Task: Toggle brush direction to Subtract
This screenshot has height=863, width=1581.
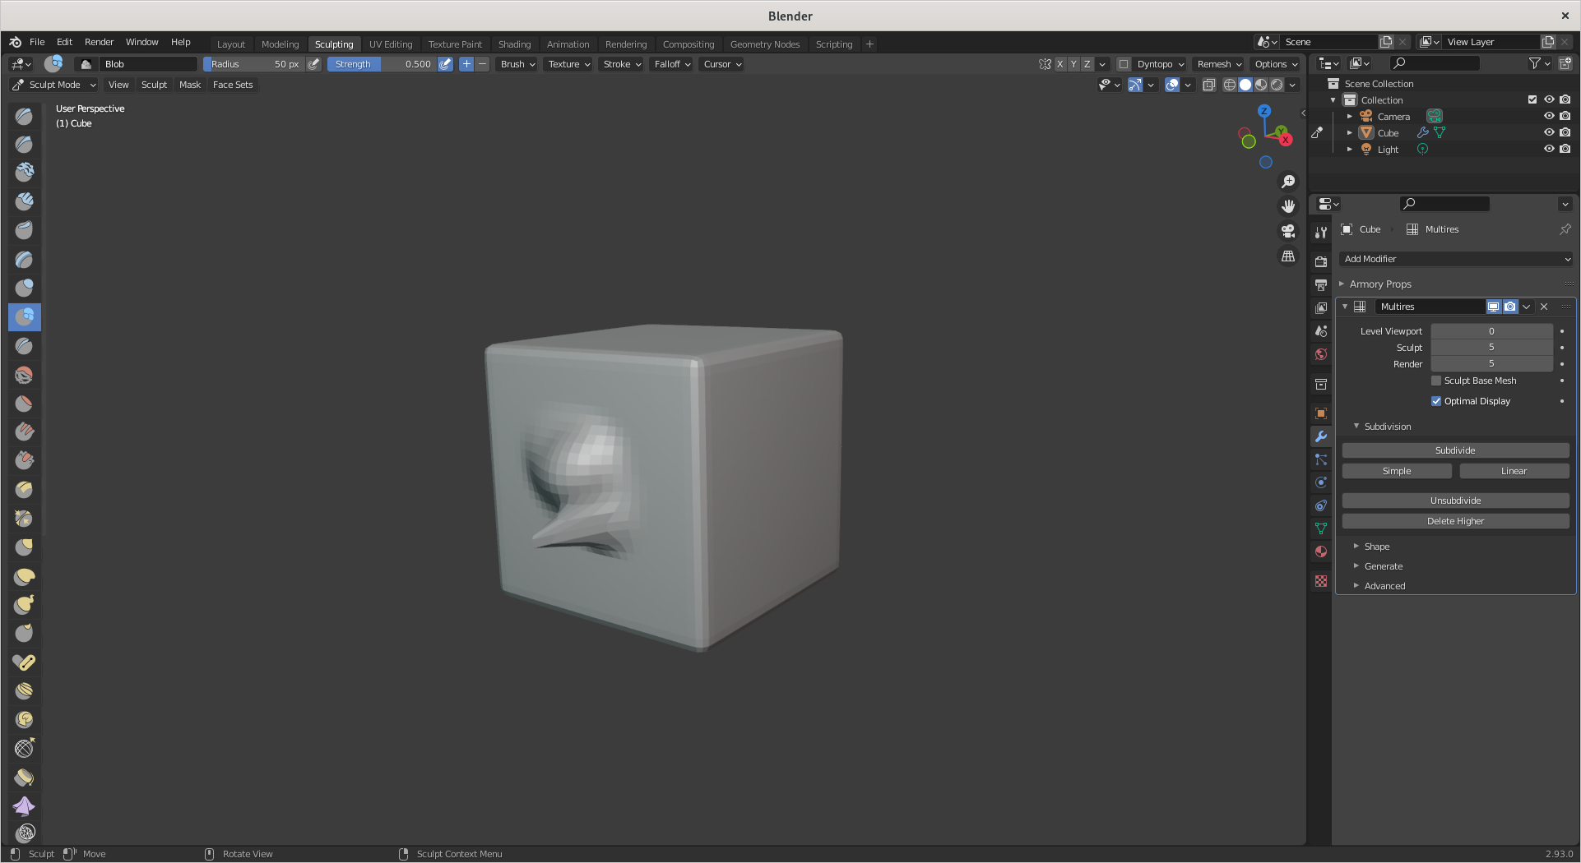Action: (483, 64)
